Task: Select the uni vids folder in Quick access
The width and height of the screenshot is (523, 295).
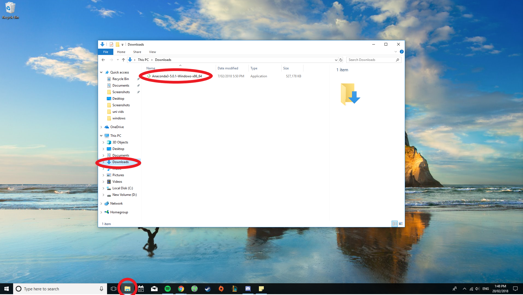Action: pyautogui.click(x=118, y=112)
